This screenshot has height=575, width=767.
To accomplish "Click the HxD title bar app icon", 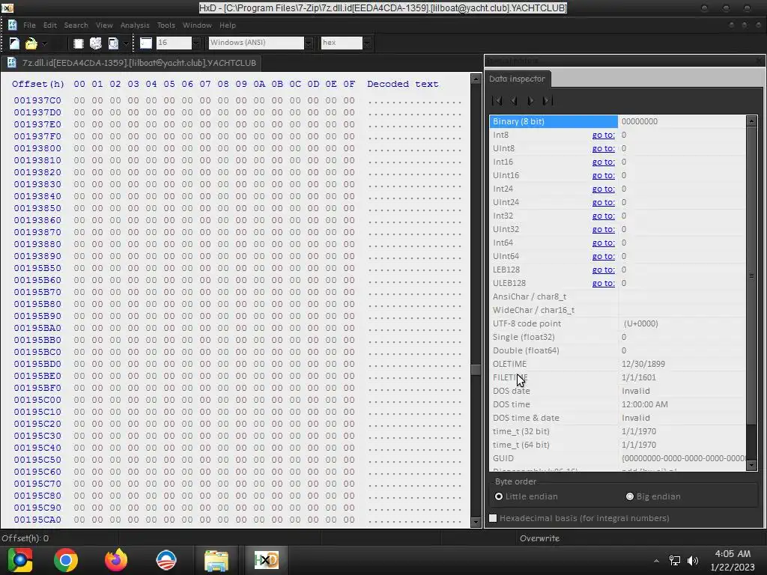I will point(7,7).
